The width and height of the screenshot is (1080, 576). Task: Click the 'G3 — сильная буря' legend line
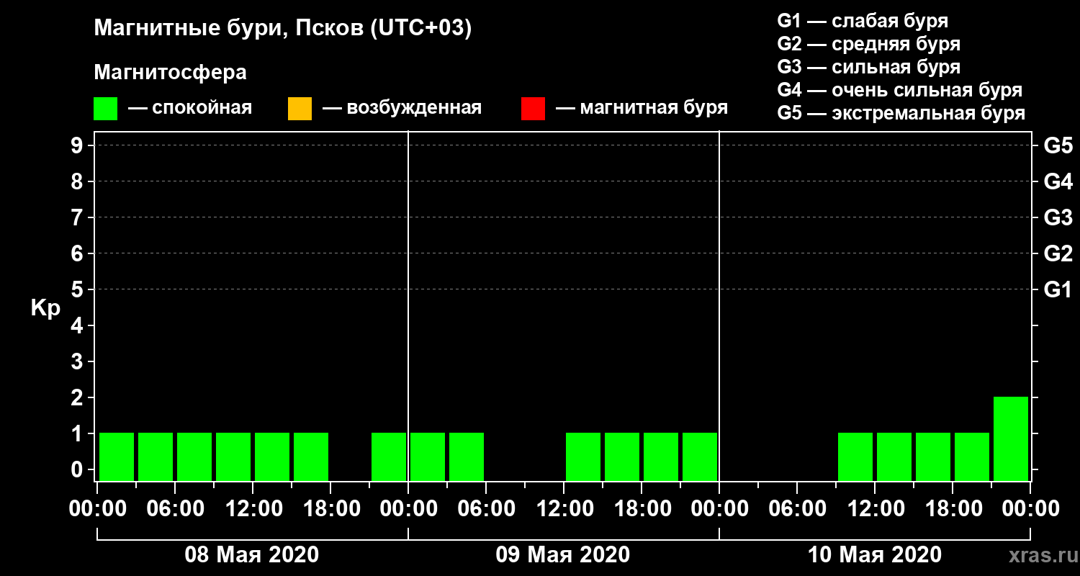869,67
